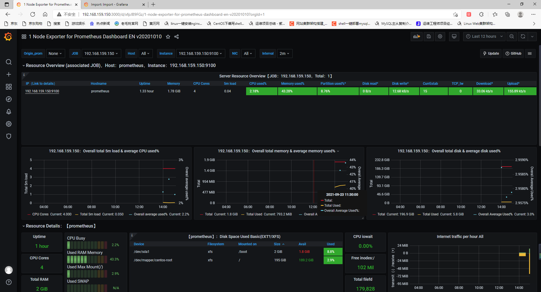This screenshot has width=541, height=292.
Task: Star this dashboard as favorite
Action: click(168, 37)
